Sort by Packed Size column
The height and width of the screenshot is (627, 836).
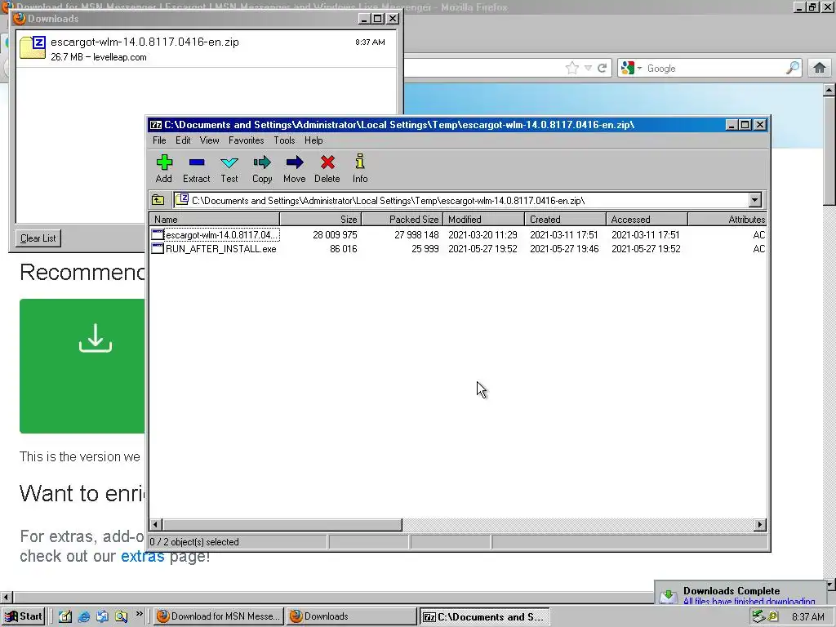tap(402, 219)
